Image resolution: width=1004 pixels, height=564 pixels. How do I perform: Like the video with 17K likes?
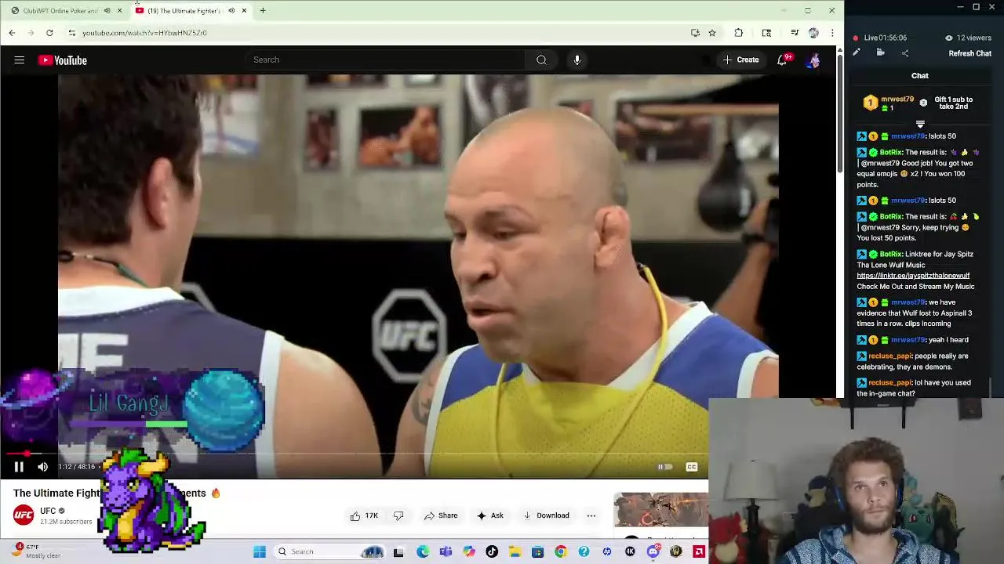(364, 515)
